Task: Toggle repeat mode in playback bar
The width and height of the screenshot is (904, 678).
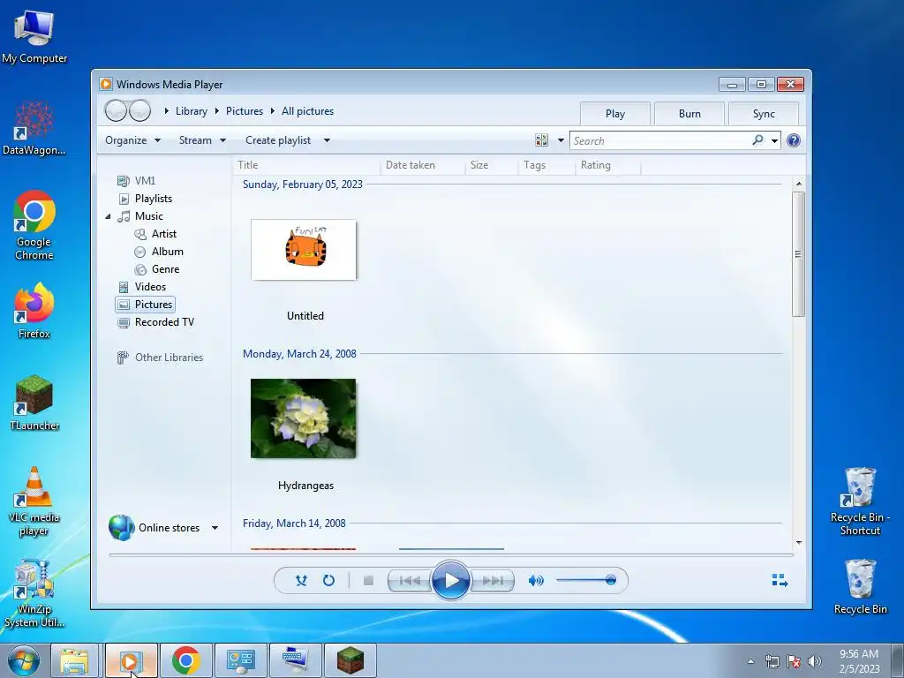Action: (328, 581)
